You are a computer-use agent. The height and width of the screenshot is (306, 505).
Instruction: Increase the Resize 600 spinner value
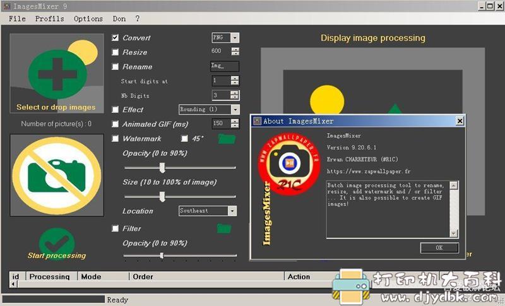coord(235,49)
